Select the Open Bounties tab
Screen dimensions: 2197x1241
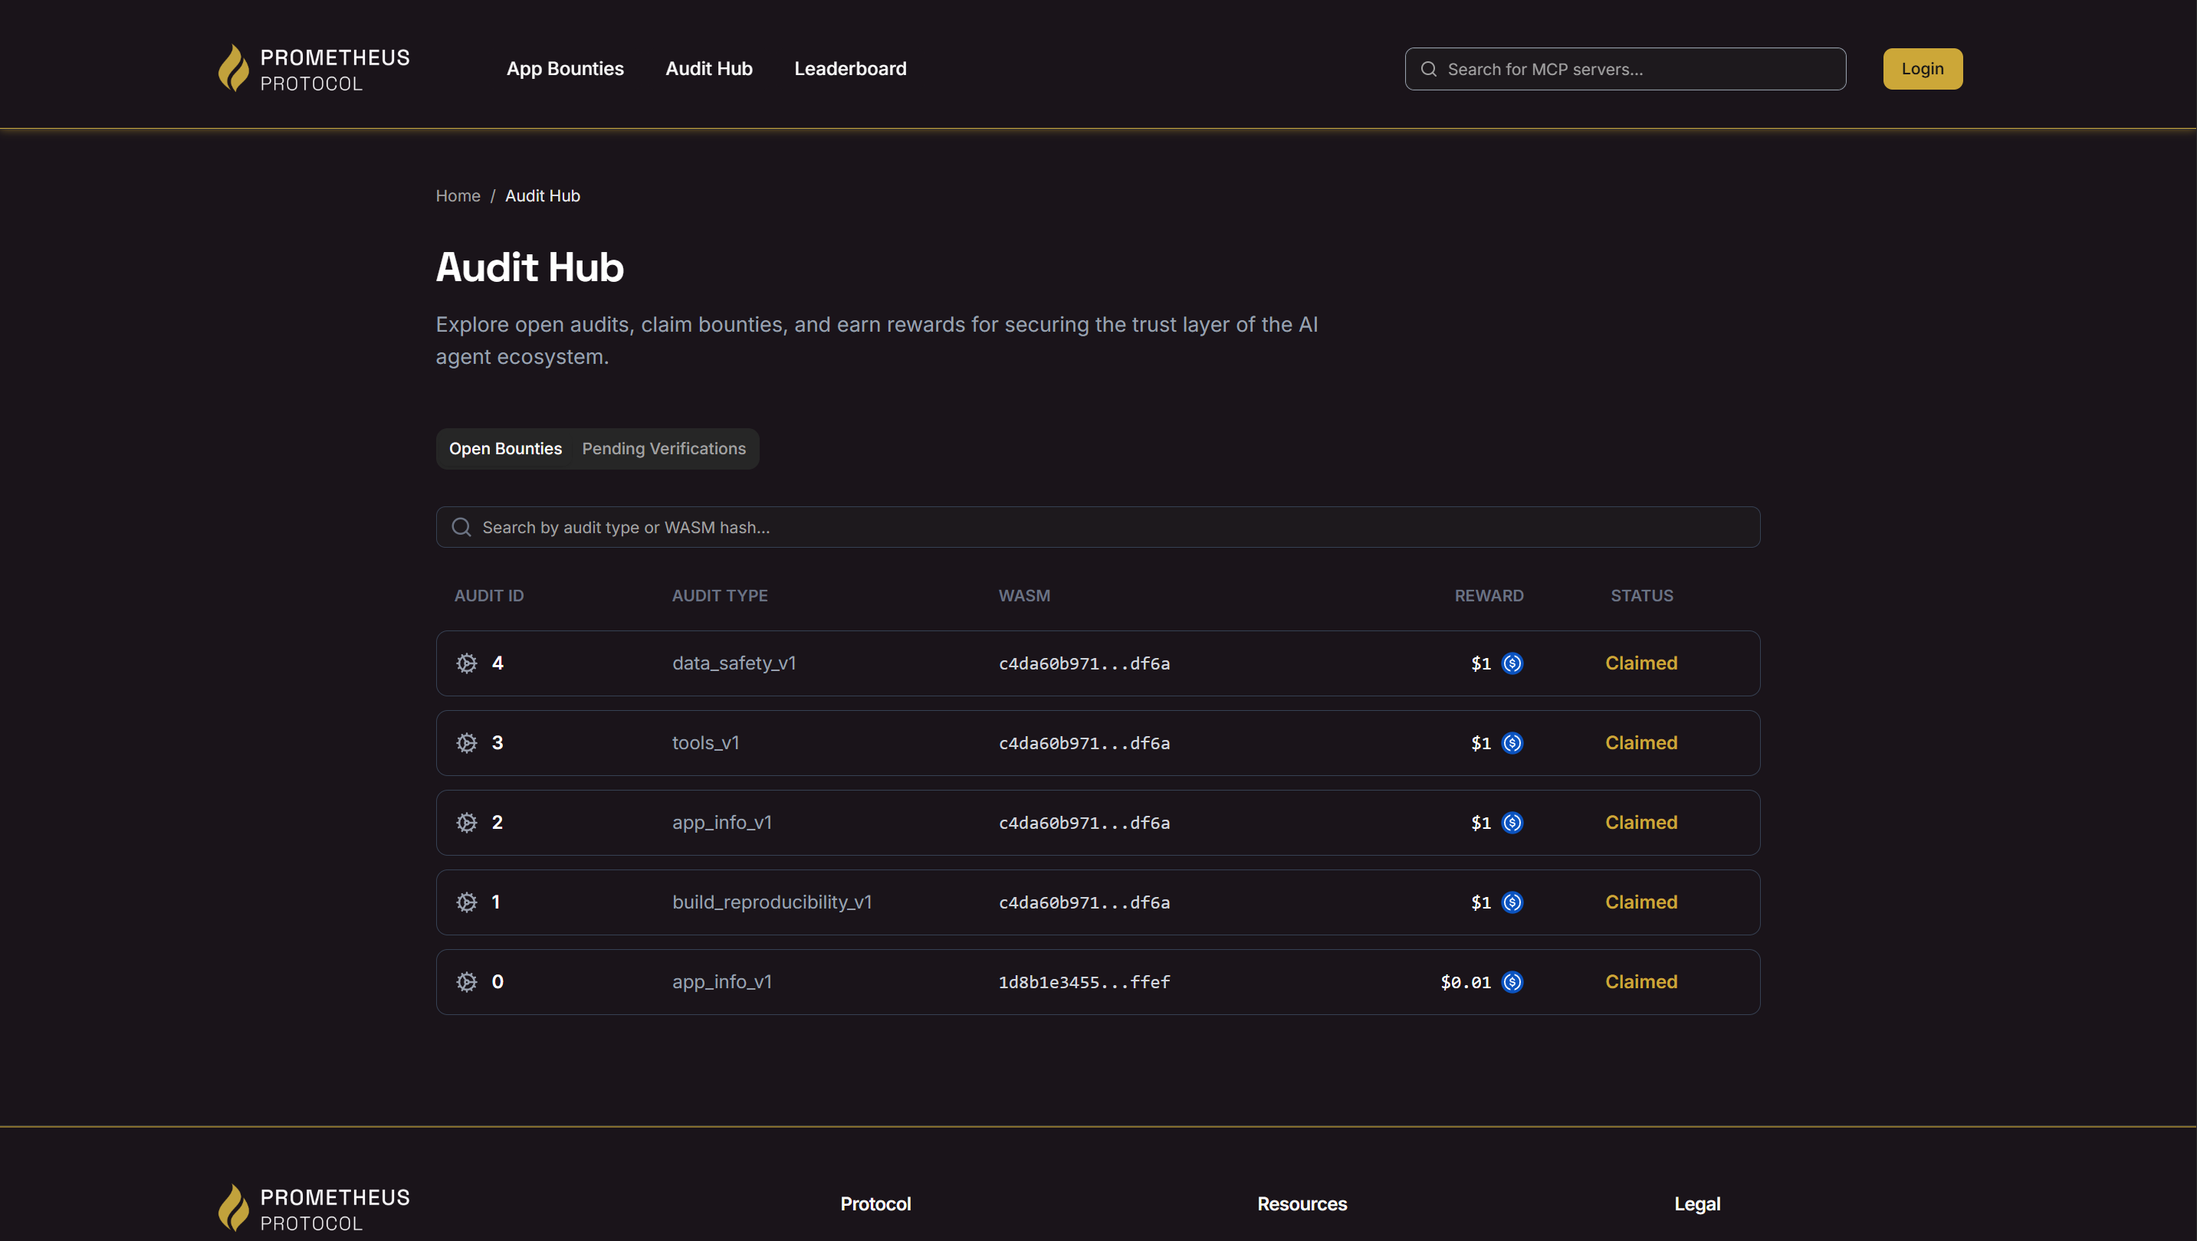coord(505,448)
